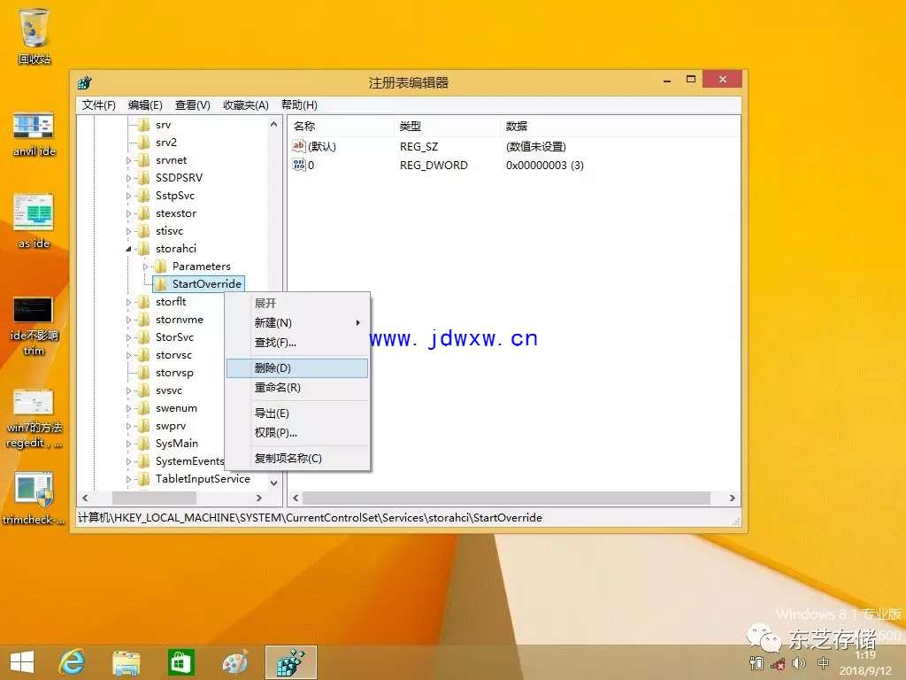Click the 名称 column header
Screen dimensions: 906x680
342,126
